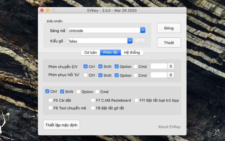Clear Phím phục hồi 'từ' key with X
This screenshot has width=225, height=141.
click(x=171, y=75)
